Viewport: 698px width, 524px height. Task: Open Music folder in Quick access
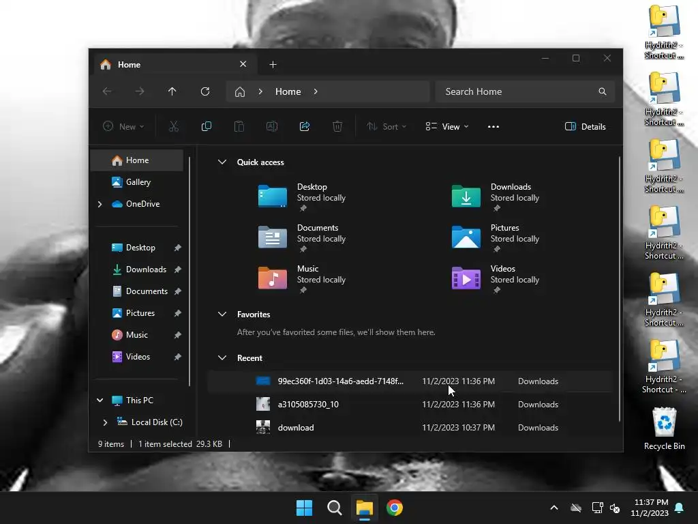[302, 278]
